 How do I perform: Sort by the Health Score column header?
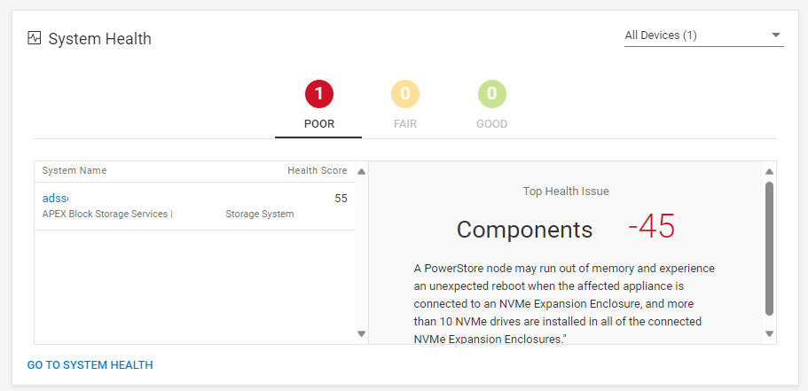click(317, 170)
